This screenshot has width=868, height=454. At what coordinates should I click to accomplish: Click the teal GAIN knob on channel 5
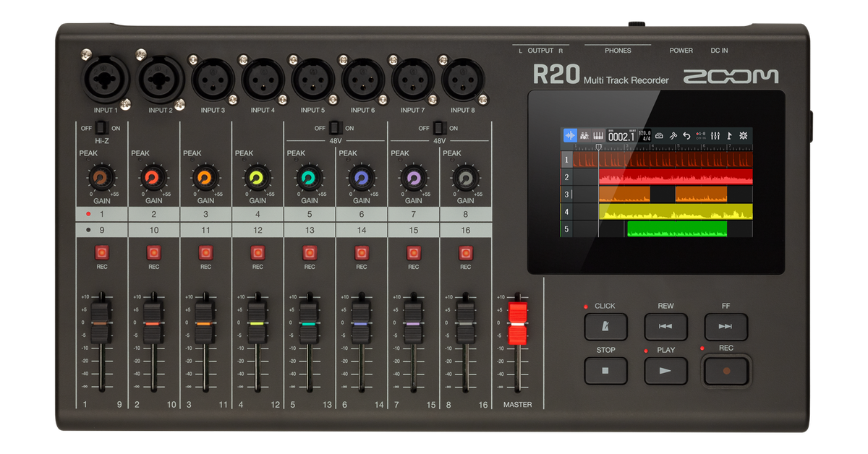pyautogui.click(x=310, y=177)
